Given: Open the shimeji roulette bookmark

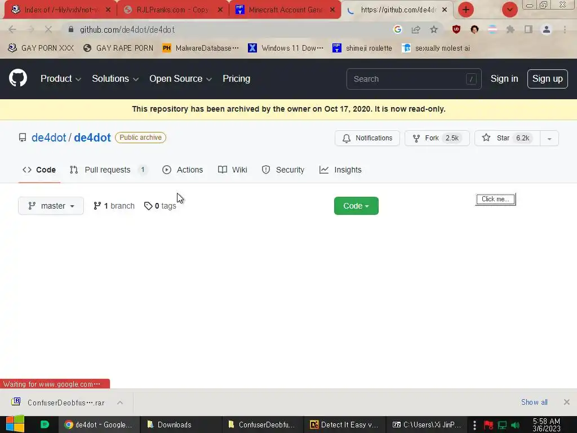Looking at the screenshot, I should click(x=362, y=48).
